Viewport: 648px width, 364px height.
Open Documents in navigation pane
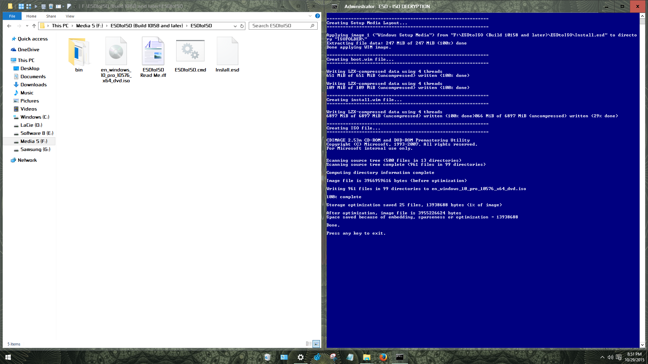pyautogui.click(x=30, y=77)
